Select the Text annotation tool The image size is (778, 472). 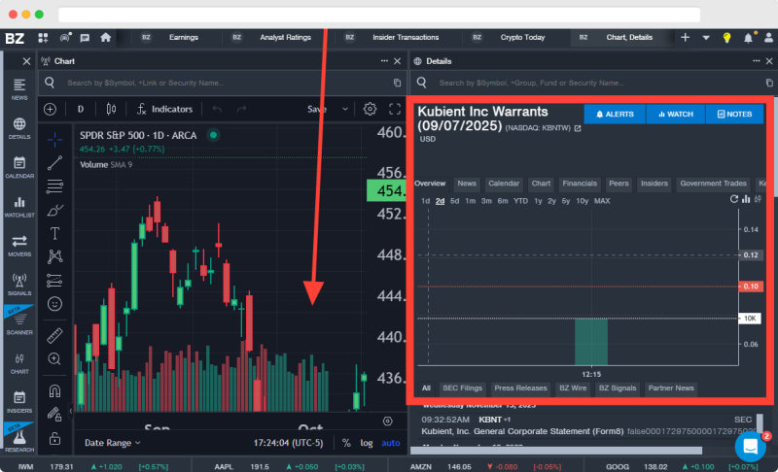pos(54,233)
